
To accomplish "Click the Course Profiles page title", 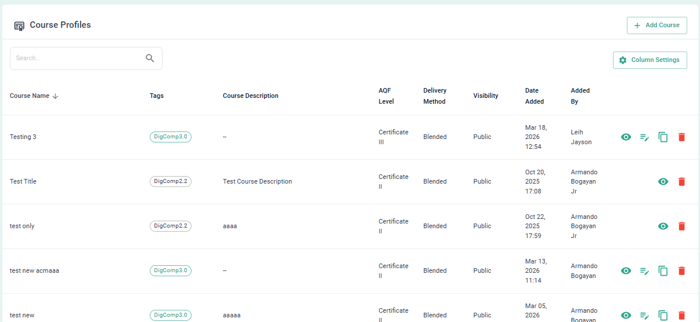I will pyautogui.click(x=60, y=25).
